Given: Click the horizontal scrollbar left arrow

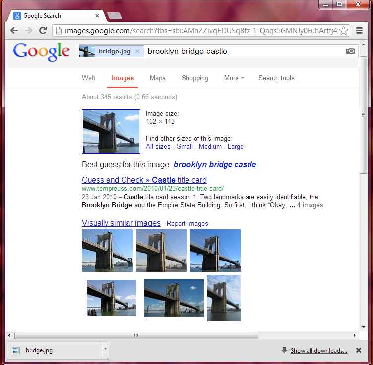Looking at the screenshot, I should pos(9,336).
